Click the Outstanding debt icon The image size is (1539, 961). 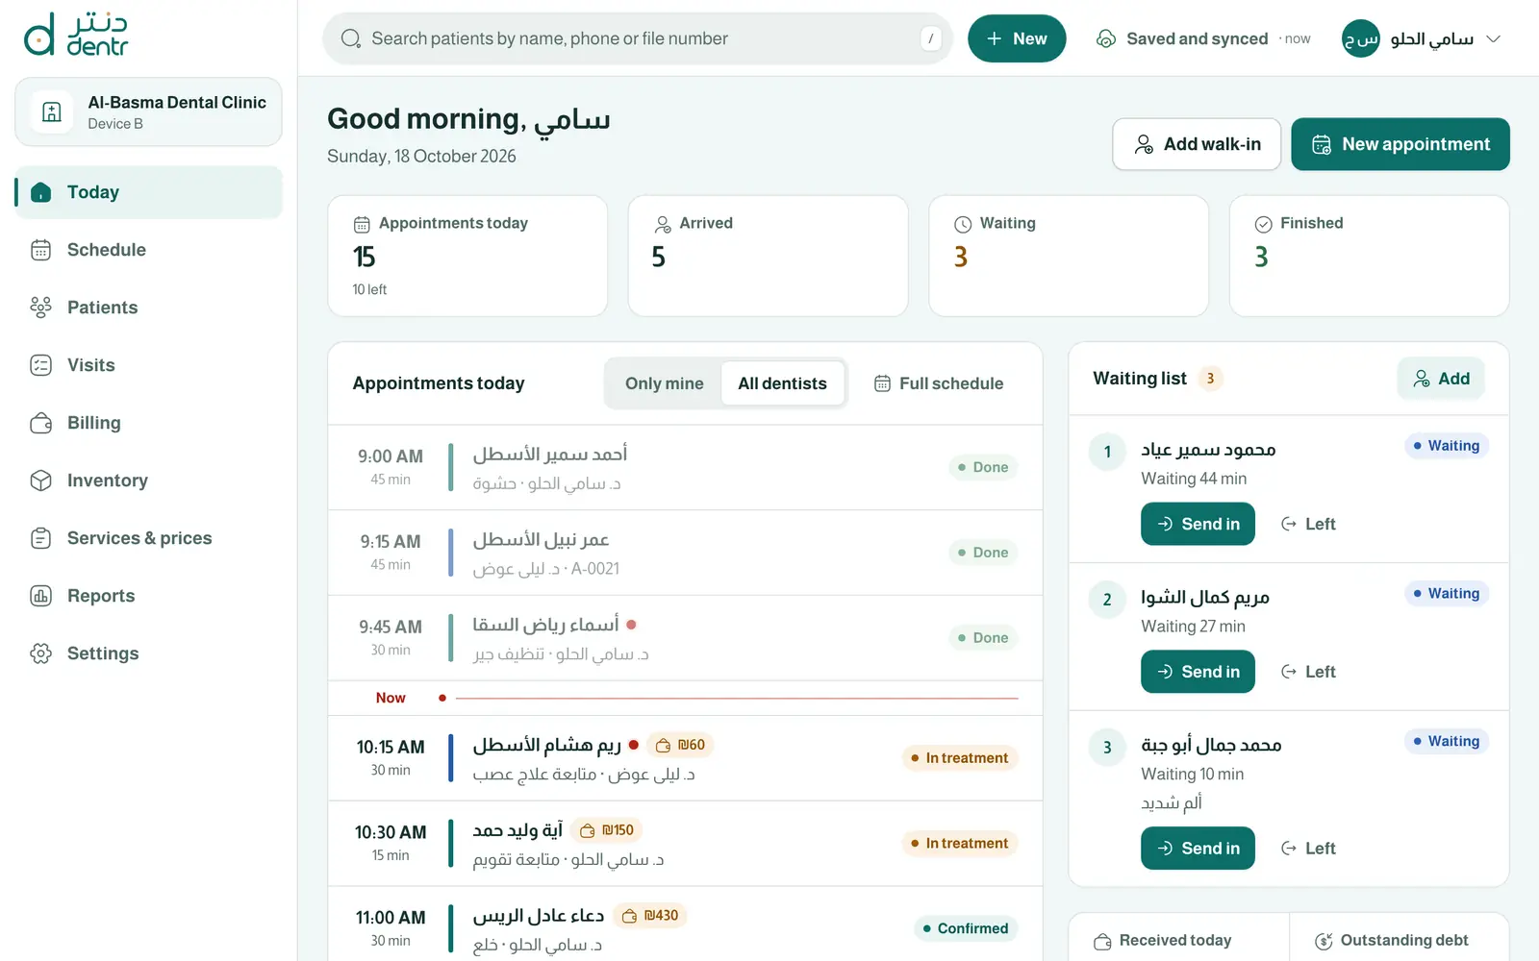tap(1324, 942)
